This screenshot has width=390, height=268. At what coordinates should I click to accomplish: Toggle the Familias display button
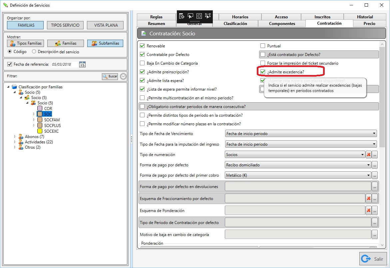coord(66,43)
